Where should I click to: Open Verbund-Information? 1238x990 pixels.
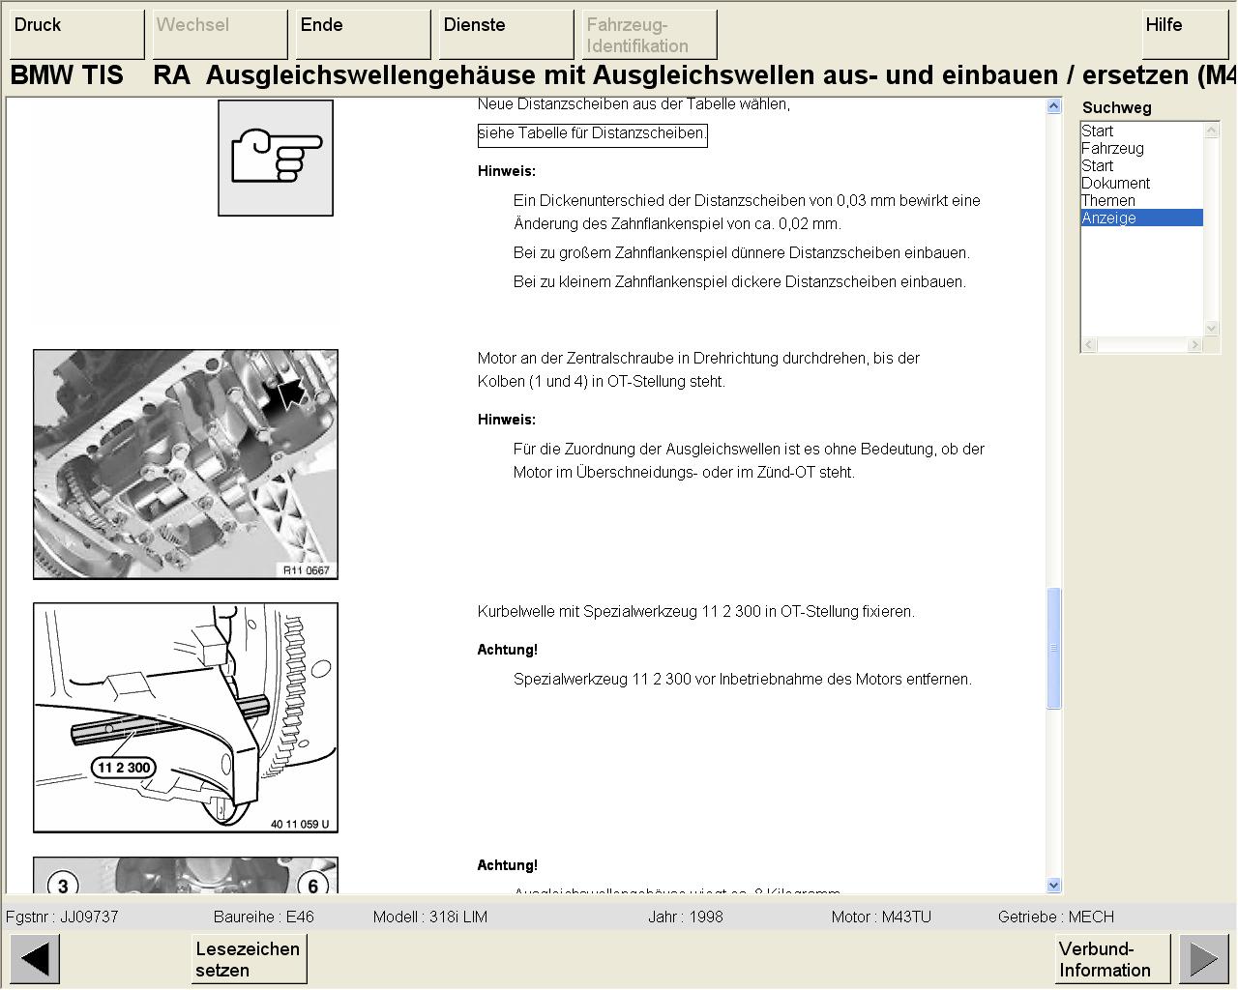tap(1112, 959)
